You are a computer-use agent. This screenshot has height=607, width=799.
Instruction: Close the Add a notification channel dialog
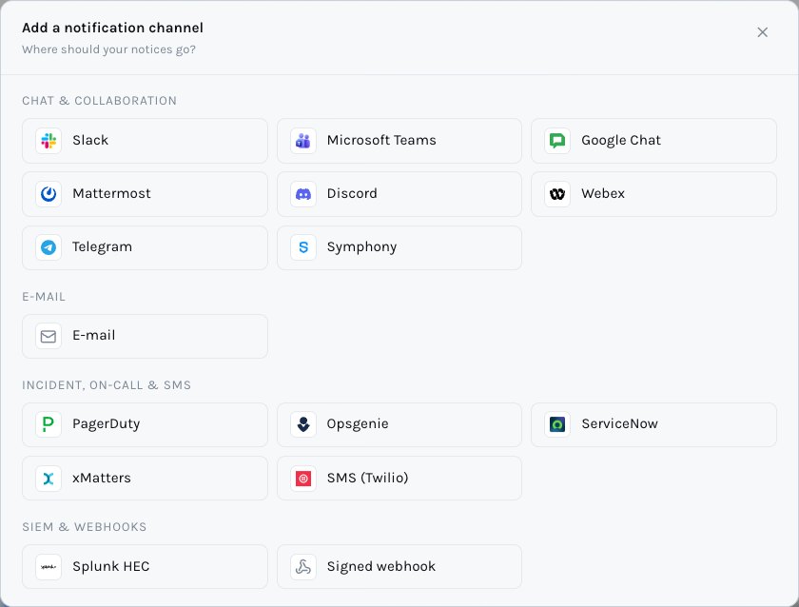click(x=762, y=32)
